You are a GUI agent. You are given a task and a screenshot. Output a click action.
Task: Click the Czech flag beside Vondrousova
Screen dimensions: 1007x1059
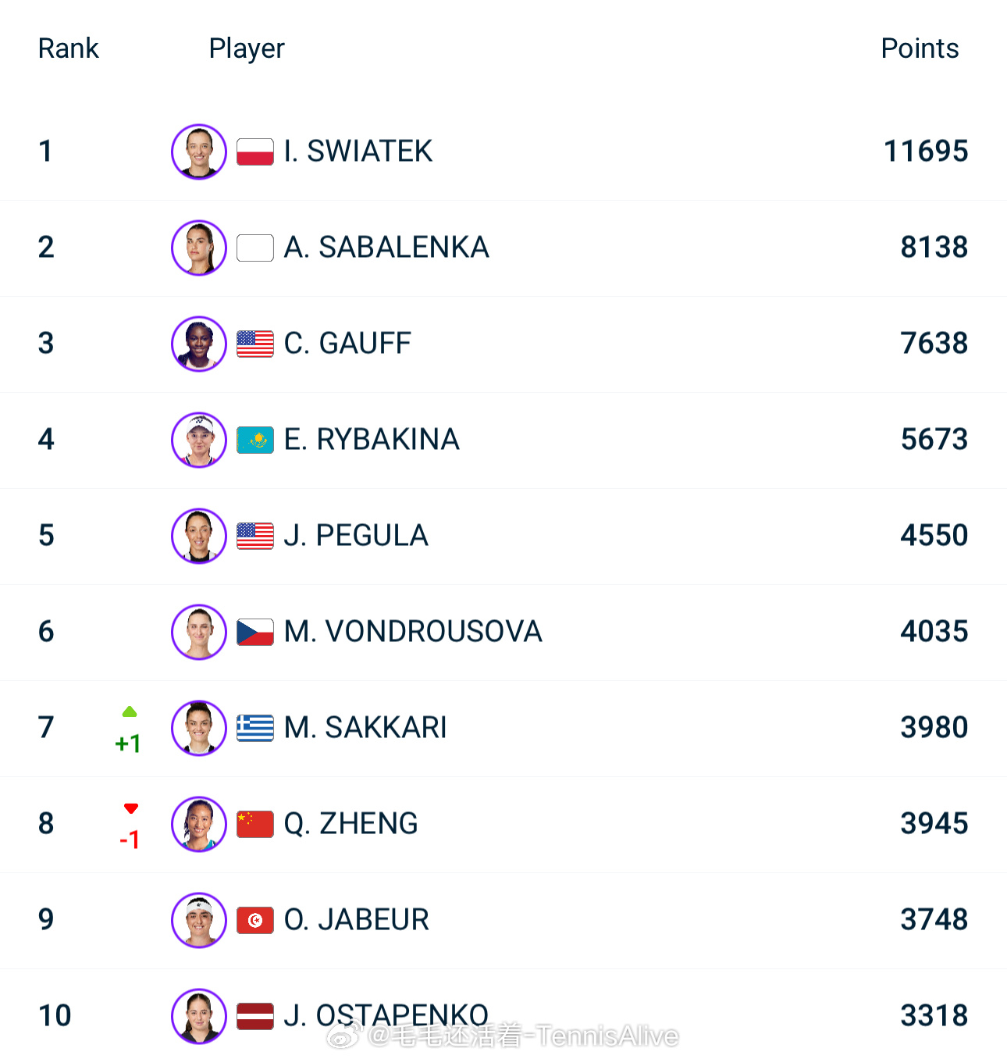(x=254, y=632)
